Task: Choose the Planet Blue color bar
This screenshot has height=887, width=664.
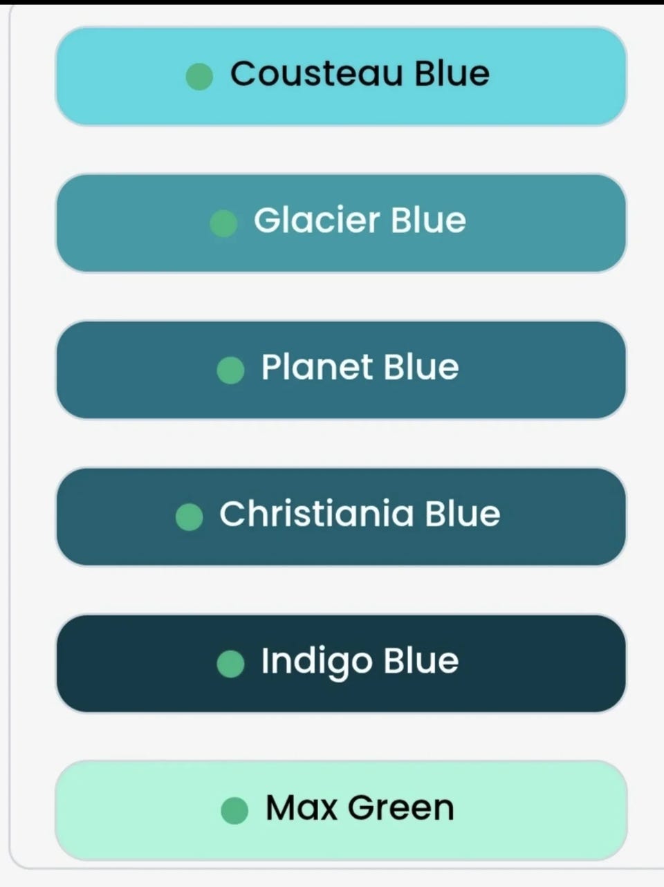Action: 341,370
